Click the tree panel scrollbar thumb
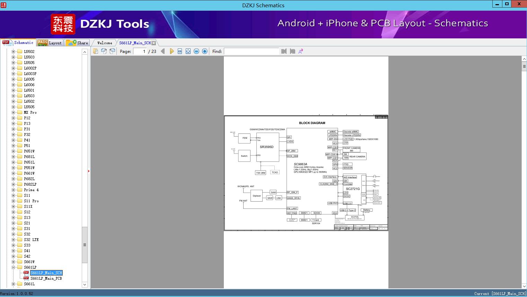The width and height of the screenshot is (527, 297). [85, 245]
